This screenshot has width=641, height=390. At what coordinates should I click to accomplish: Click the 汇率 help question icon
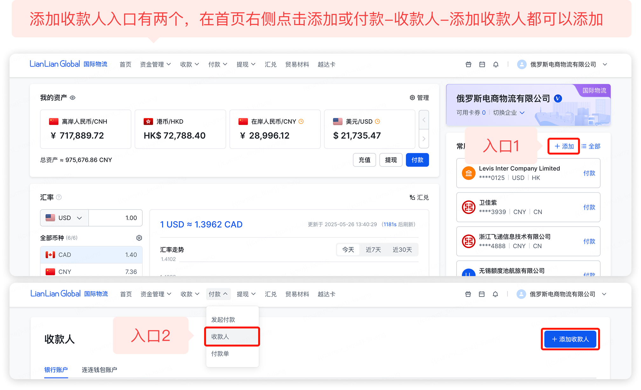coord(59,197)
